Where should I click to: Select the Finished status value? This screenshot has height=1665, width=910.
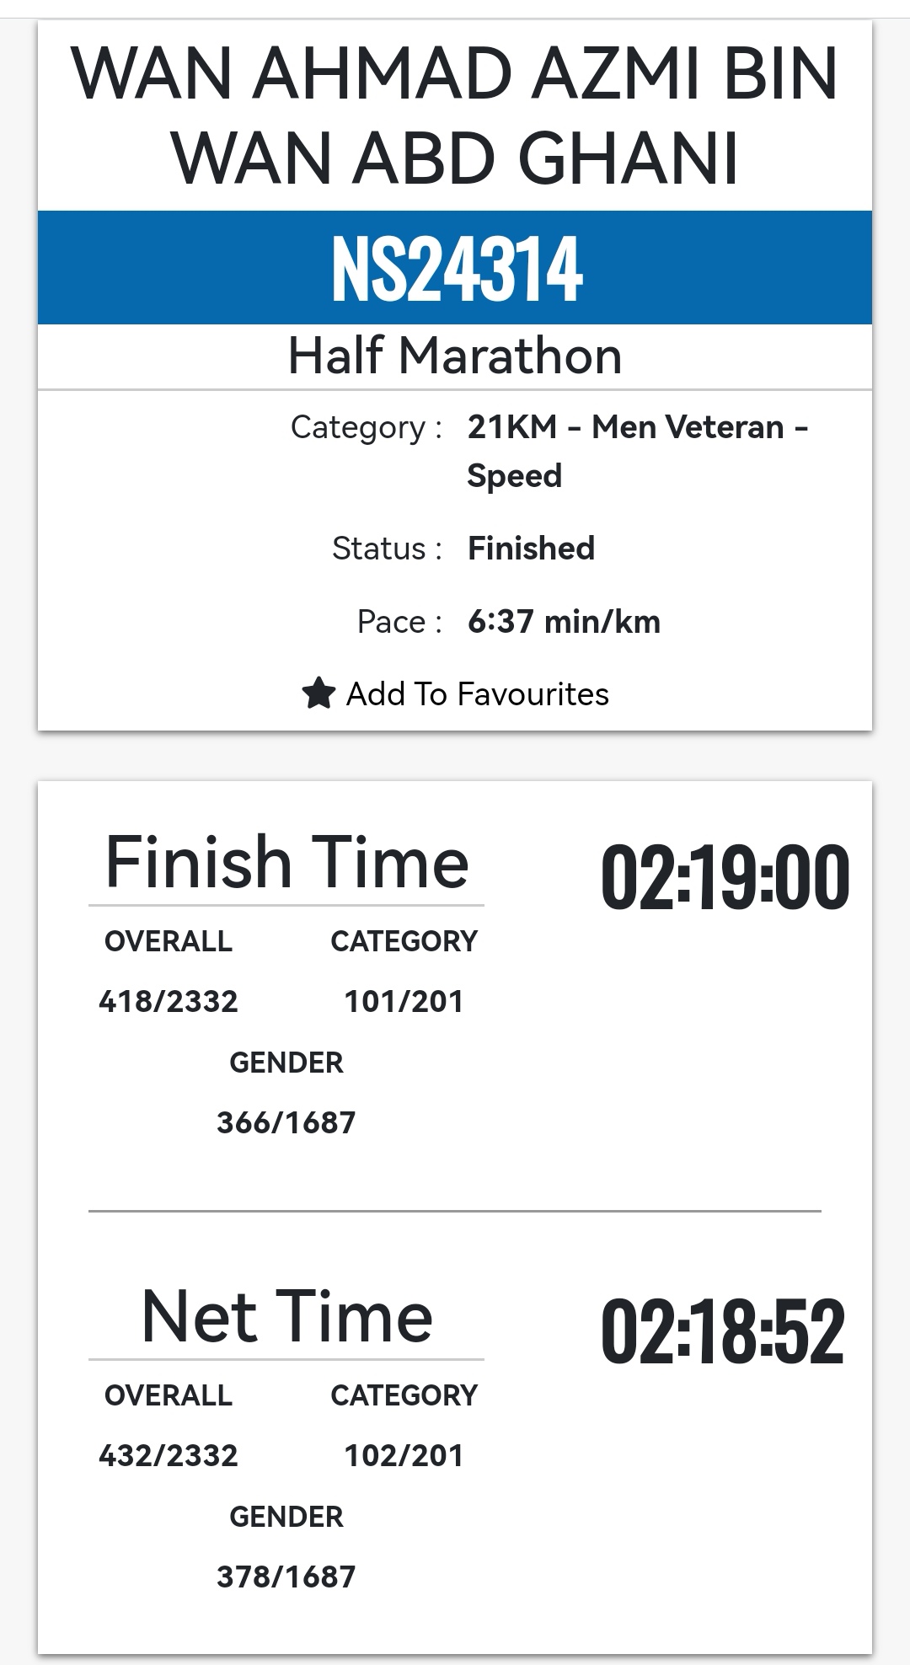(x=531, y=549)
